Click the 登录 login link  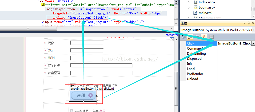click(x=102, y=111)
